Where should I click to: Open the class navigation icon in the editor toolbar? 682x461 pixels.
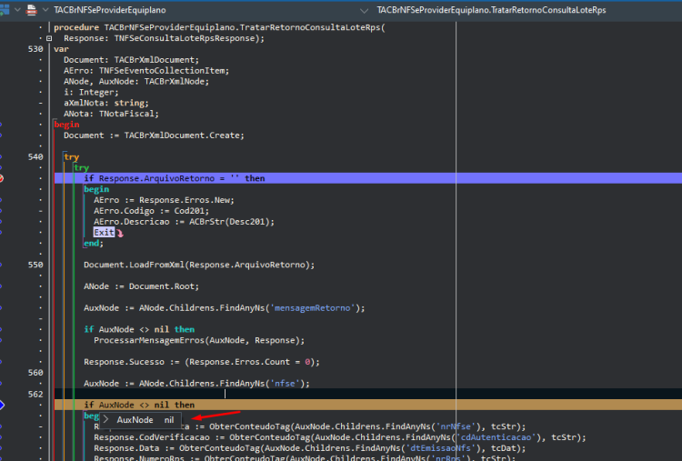[5, 10]
